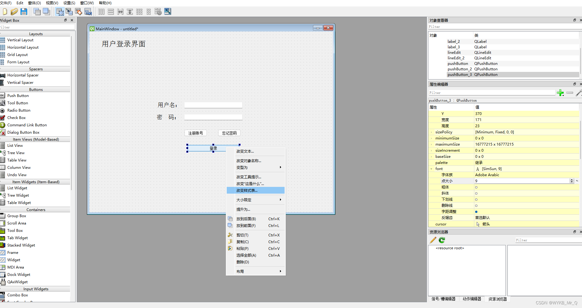Select 复制(C) in the context menu
582x308 pixels.
coord(256,242)
